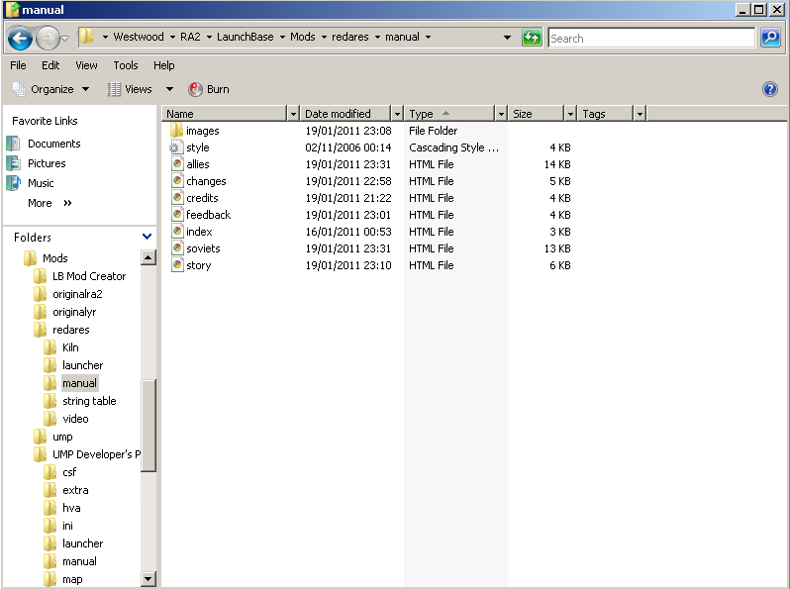Image resolution: width=790 pixels, height=589 pixels.
Task: Open Music in Favorite Links
Action: tap(41, 183)
